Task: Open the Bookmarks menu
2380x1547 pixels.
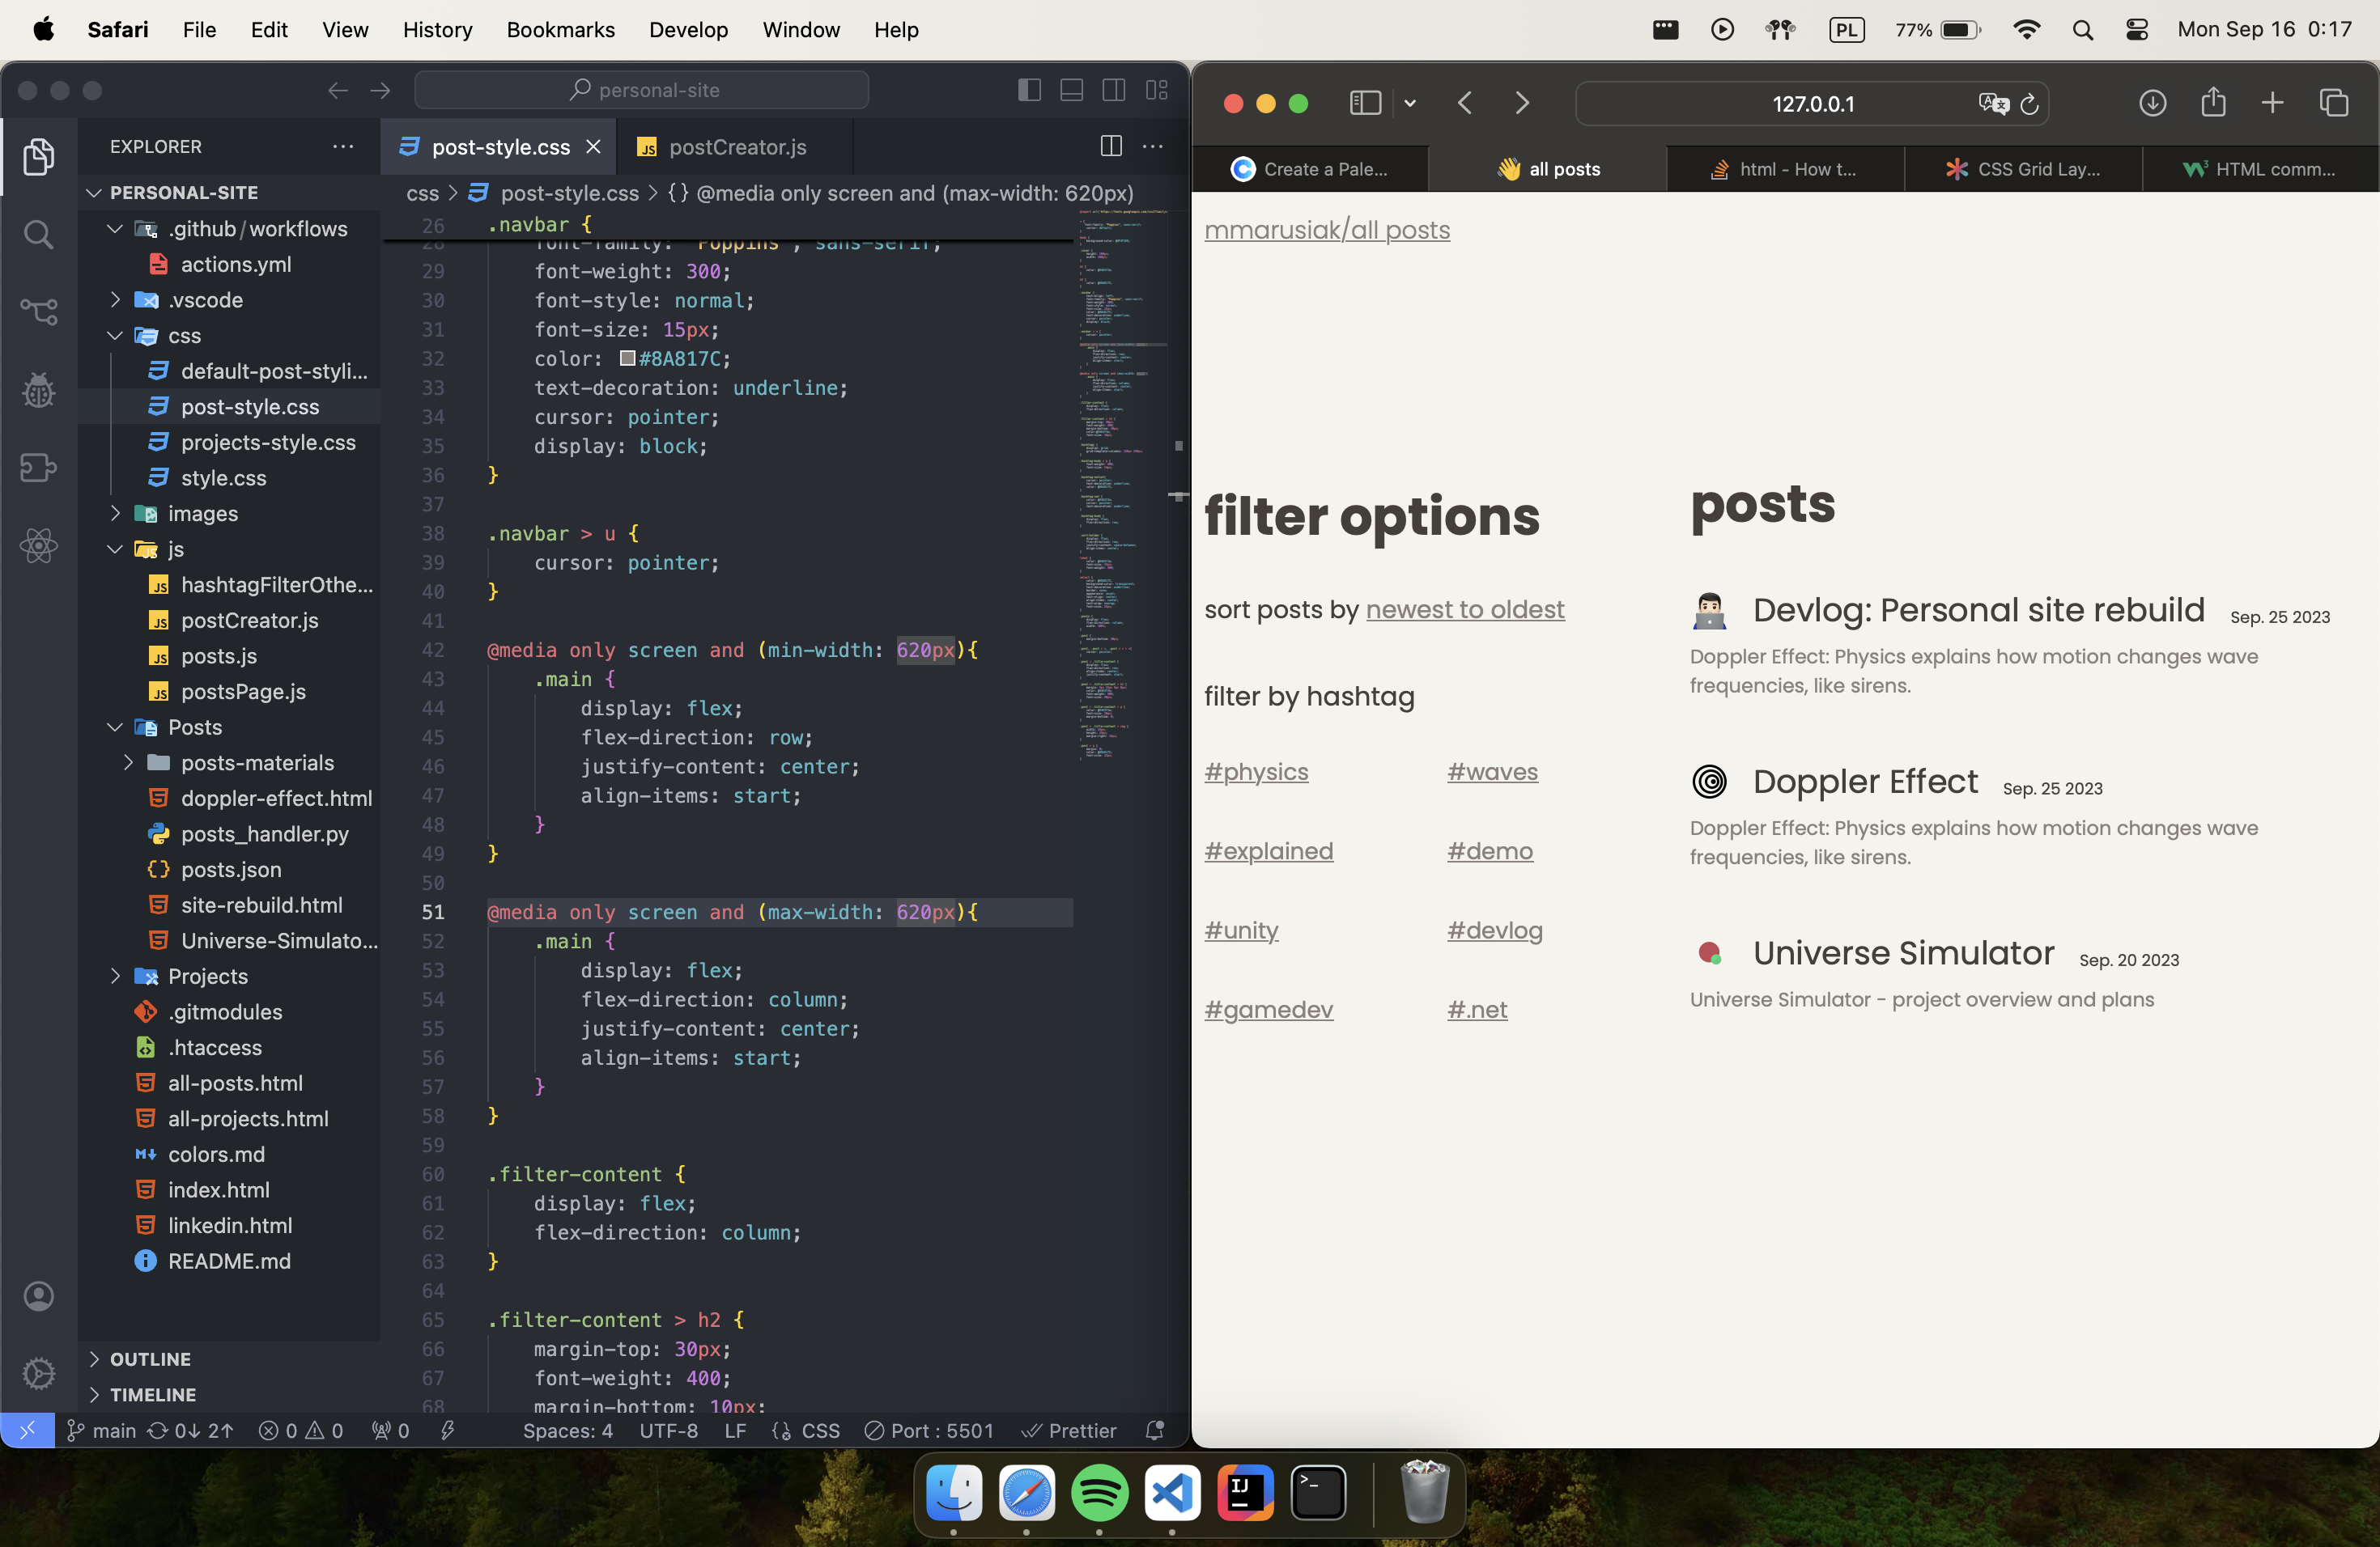Action: pos(560,30)
